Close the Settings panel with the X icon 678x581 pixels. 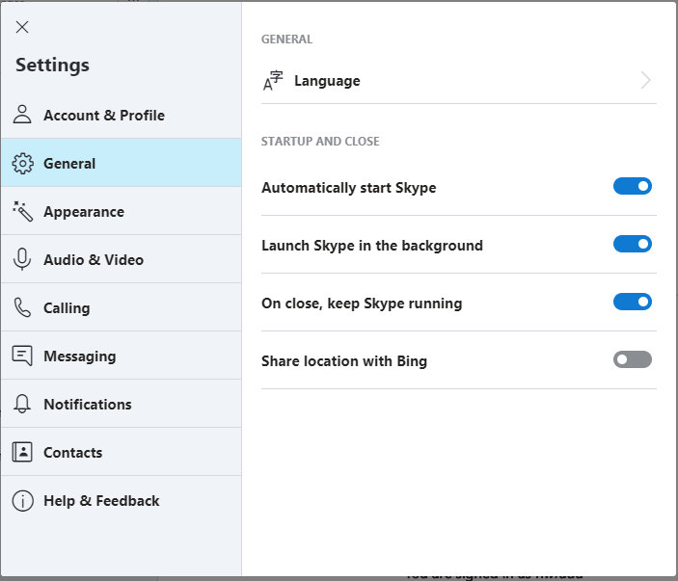22,27
